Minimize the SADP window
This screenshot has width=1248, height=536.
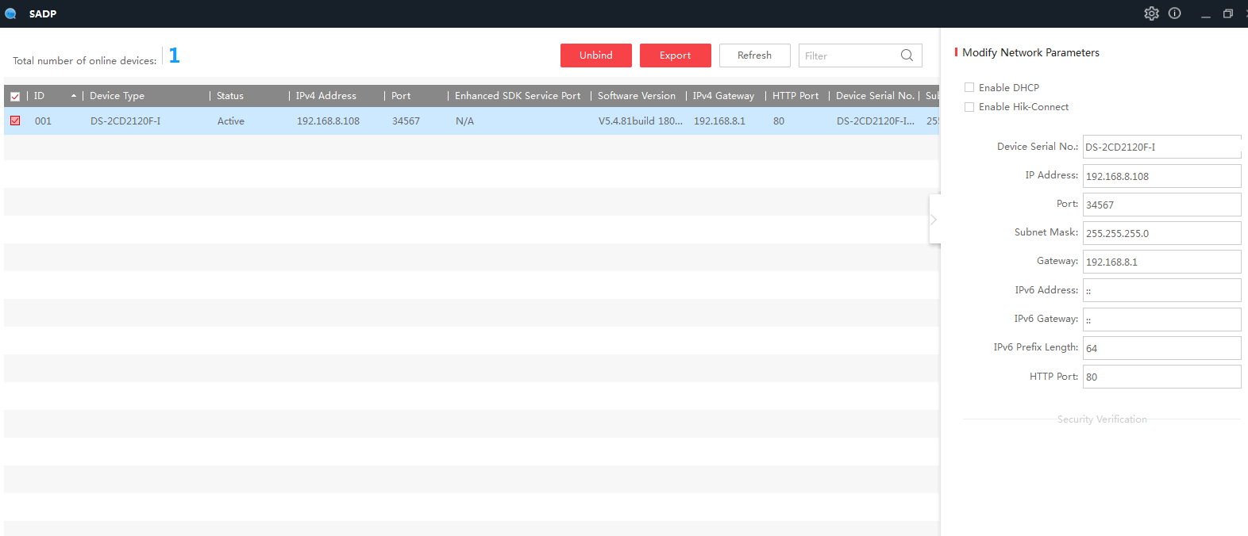coord(1205,14)
